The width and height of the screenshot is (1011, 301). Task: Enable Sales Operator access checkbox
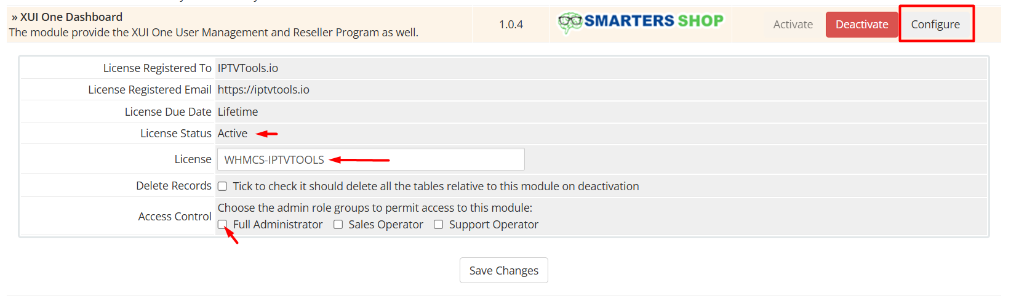pyautogui.click(x=338, y=225)
